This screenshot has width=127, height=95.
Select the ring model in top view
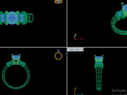(17, 18)
